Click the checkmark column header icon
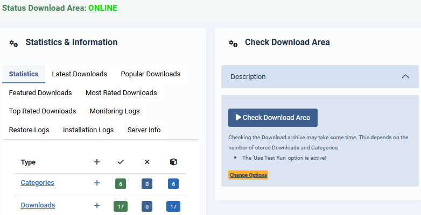 tap(121, 162)
